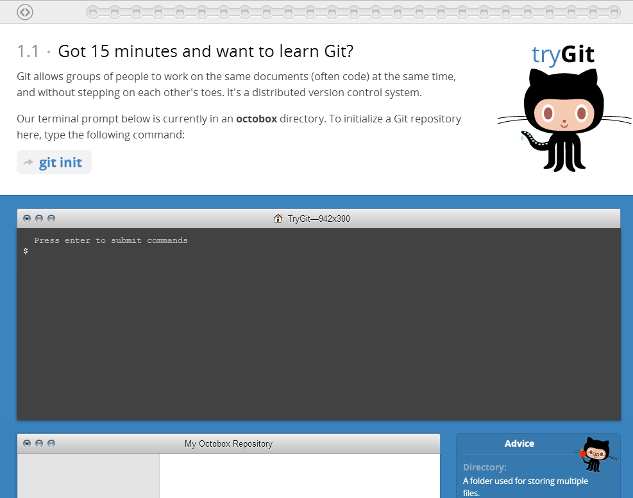This screenshot has width=633, height=498.
Task: Click the 1.1 lesson number
Action: 28,51
